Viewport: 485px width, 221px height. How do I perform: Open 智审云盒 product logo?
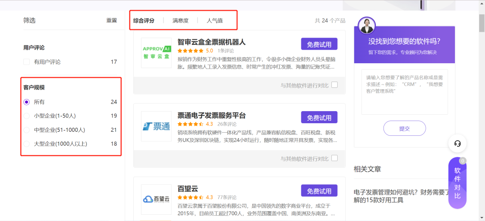(x=156, y=53)
